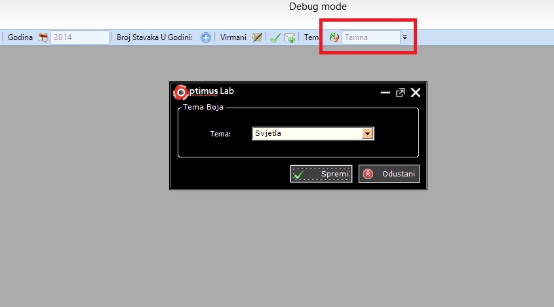554x307 pixels.
Task: Minimize the Optimus Lab dialog
Action: pos(386,93)
